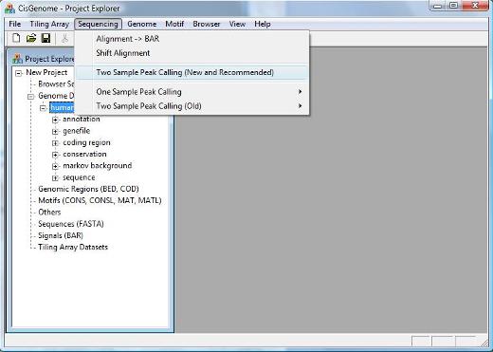This screenshot has width=493, height=352.
Task: Expand the markov background node
Action: click(x=55, y=166)
